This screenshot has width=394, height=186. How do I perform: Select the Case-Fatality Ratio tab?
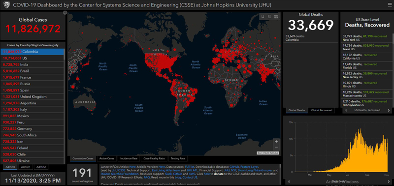154,158
